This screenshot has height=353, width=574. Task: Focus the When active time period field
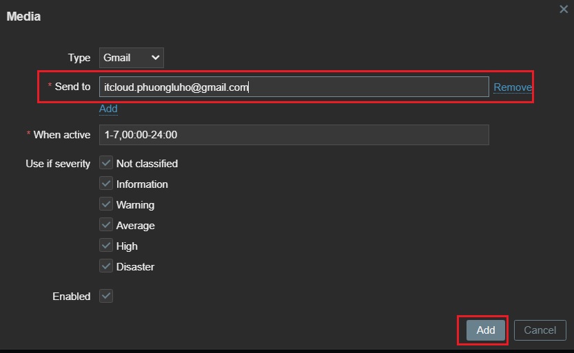coord(294,135)
